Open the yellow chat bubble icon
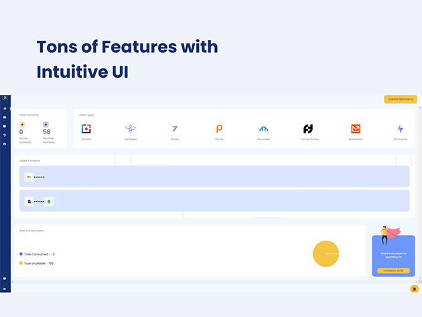This screenshot has height=317, width=422. 414,289
